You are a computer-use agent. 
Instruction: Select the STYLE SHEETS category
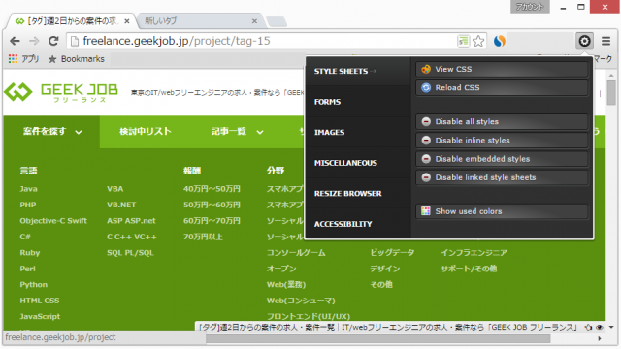click(358, 71)
